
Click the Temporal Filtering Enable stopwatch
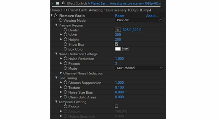coord(65,106)
